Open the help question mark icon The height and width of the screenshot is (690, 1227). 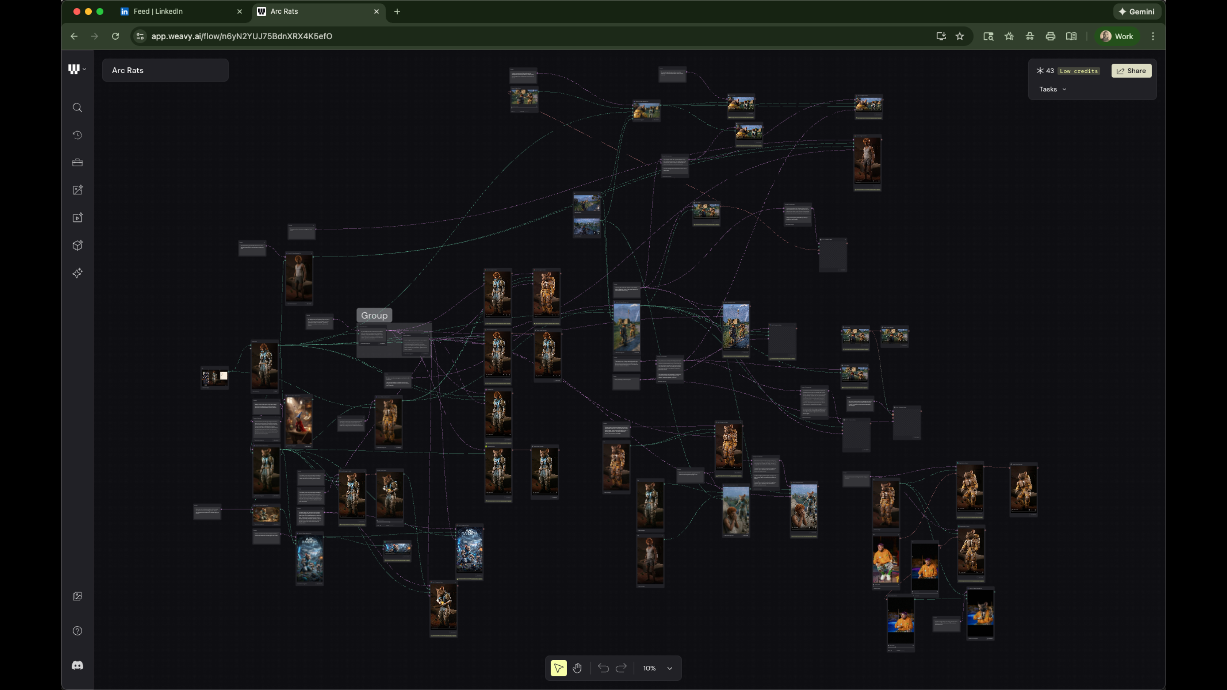pyautogui.click(x=77, y=631)
